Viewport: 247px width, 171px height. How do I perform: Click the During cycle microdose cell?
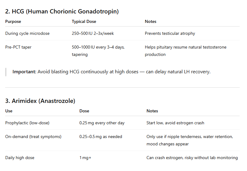coord(27,33)
